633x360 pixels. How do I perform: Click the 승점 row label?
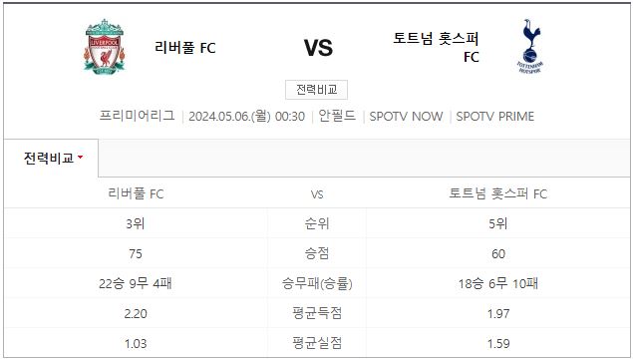(x=317, y=253)
